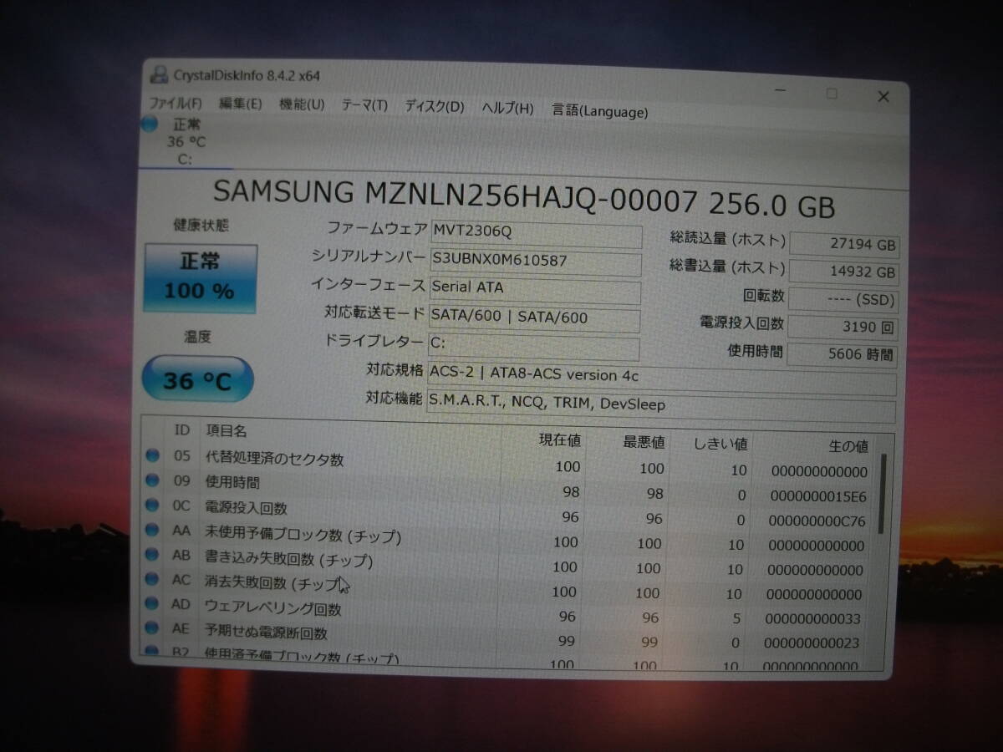1003x752 pixels.
Task: Click the 最悪値 column header
Action: [x=644, y=442]
